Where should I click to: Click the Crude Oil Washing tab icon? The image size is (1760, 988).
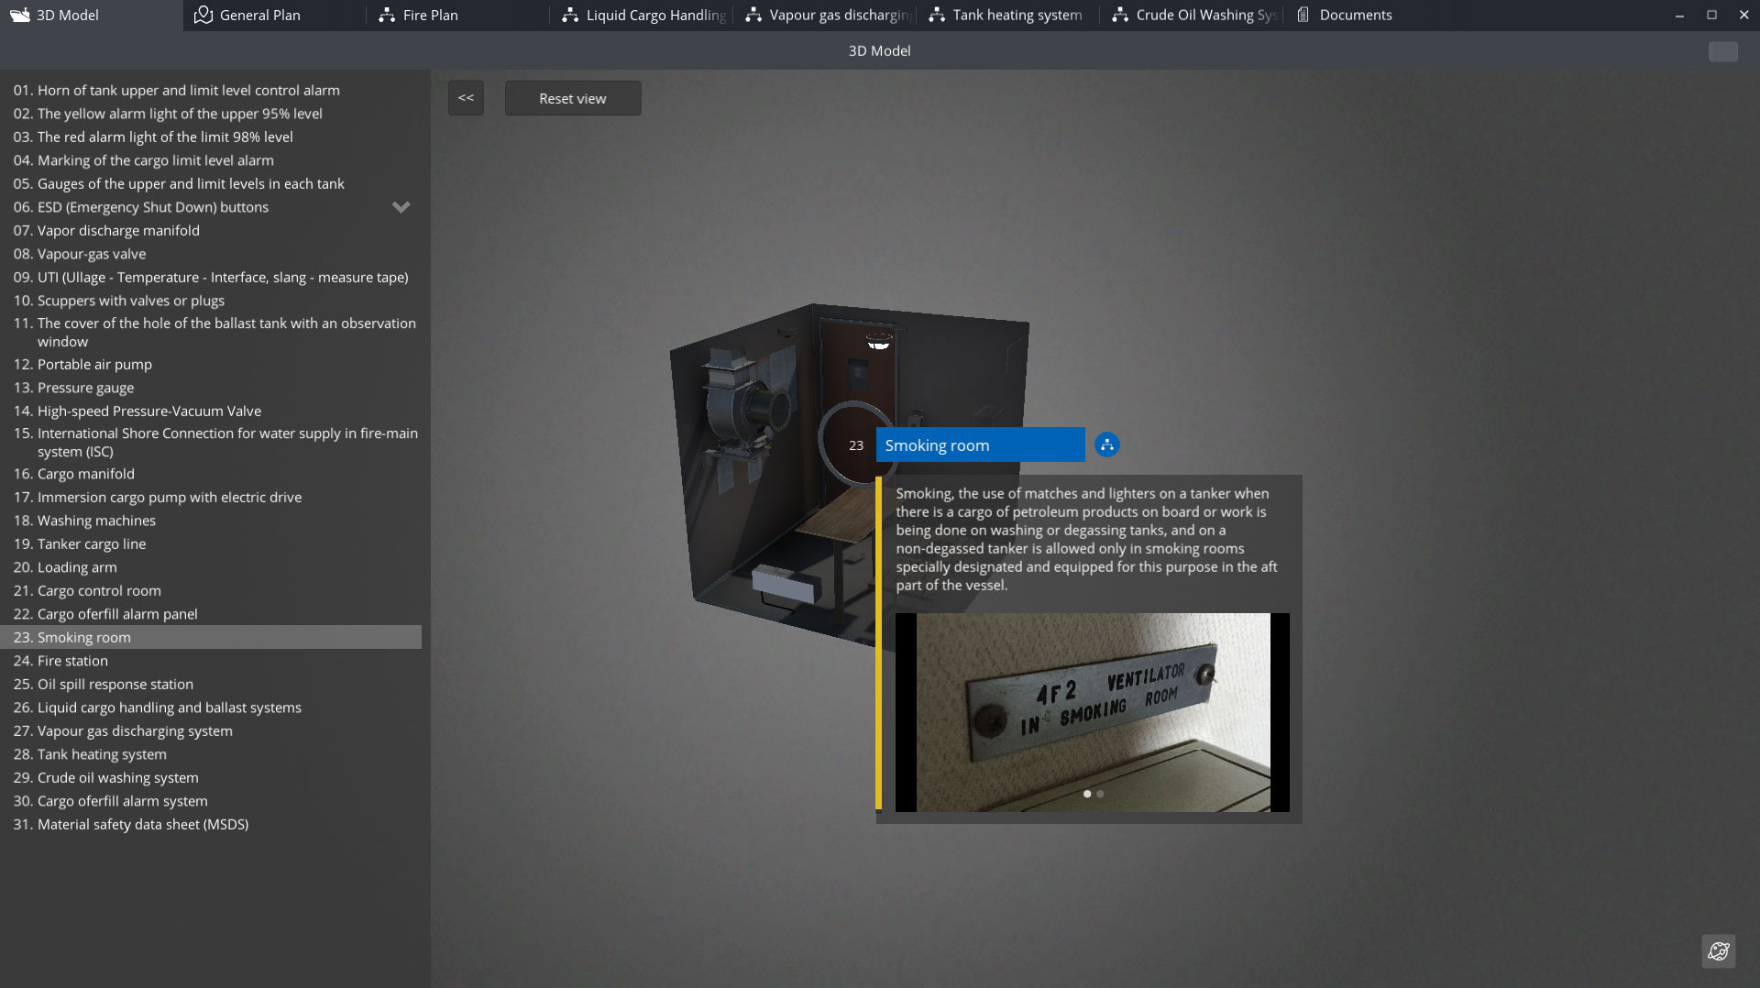(x=1120, y=15)
